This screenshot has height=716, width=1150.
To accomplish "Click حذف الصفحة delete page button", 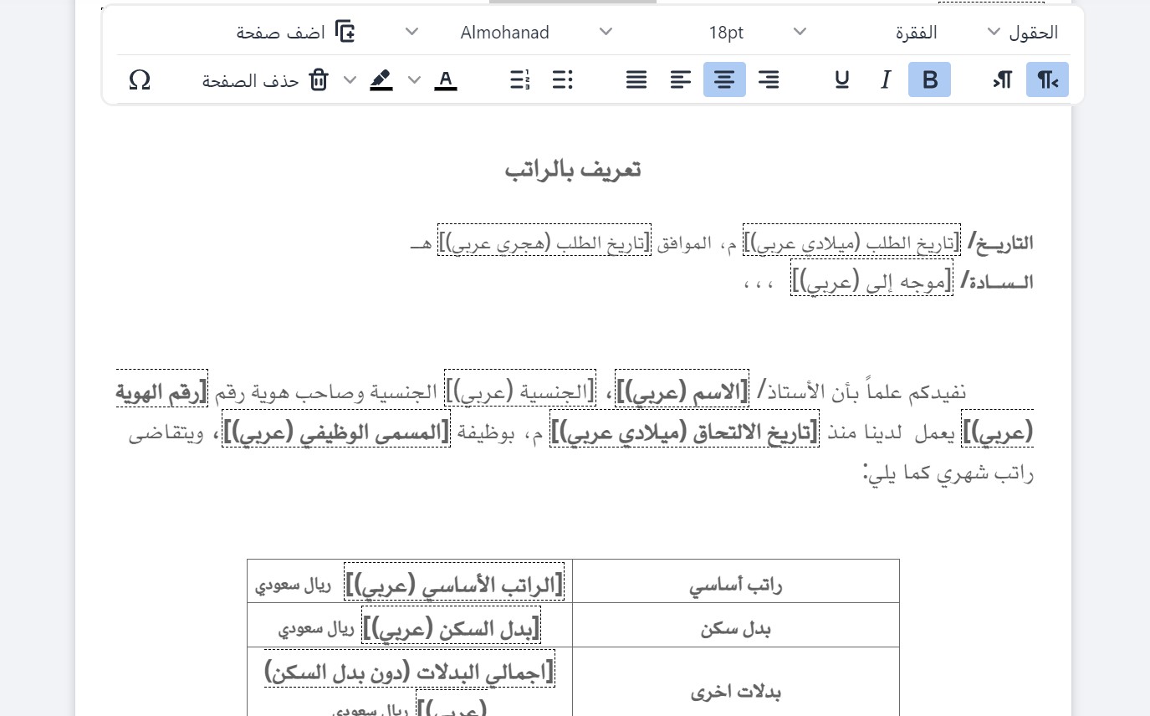I will [265, 80].
